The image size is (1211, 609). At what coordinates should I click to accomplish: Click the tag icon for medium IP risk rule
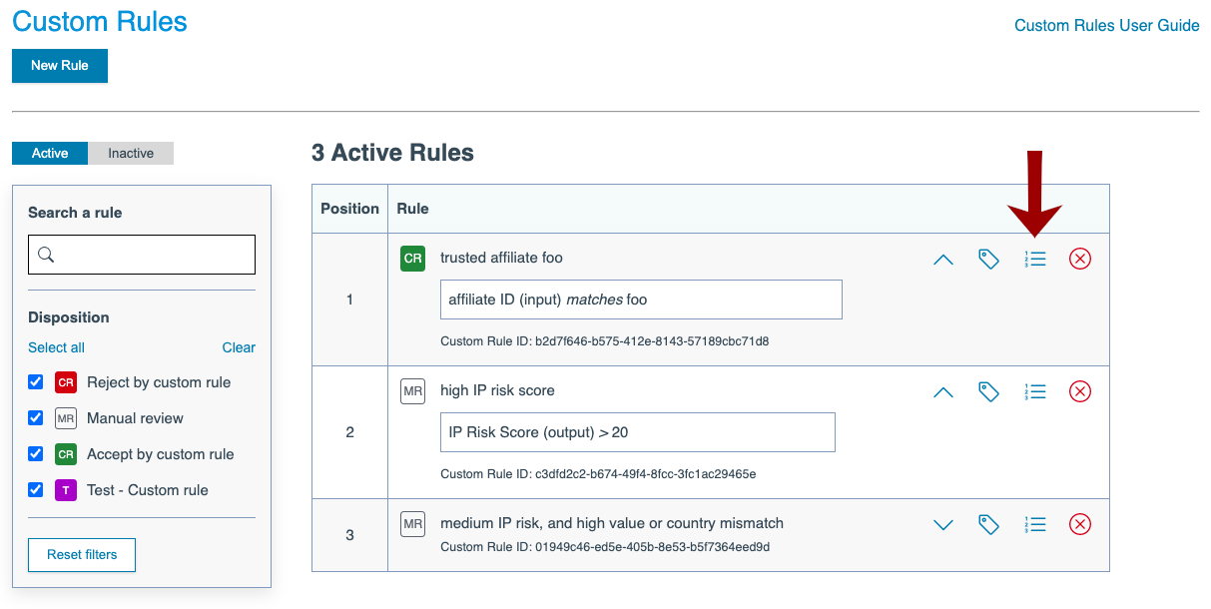coord(988,525)
